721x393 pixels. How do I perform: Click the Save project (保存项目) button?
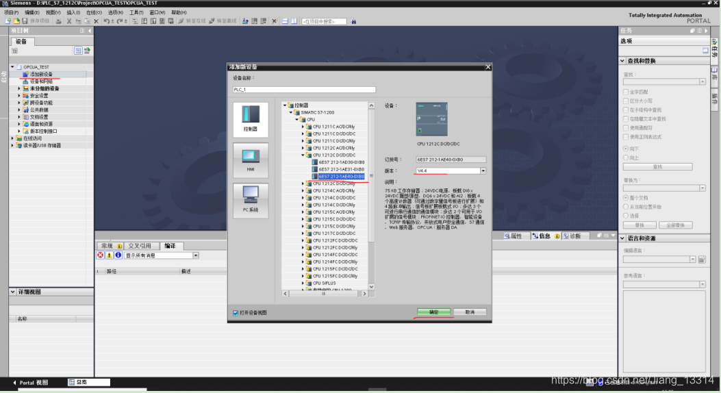(x=36, y=21)
